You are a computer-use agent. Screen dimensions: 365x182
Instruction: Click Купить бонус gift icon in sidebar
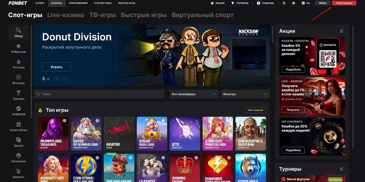(x=19, y=124)
